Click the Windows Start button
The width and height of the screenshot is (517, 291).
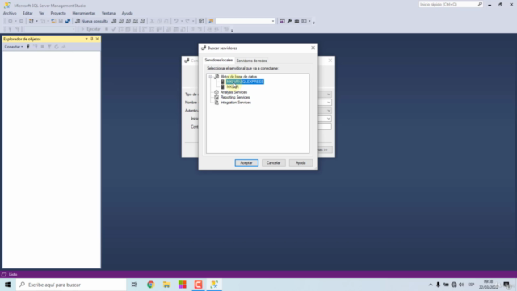(x=8, y=285)
